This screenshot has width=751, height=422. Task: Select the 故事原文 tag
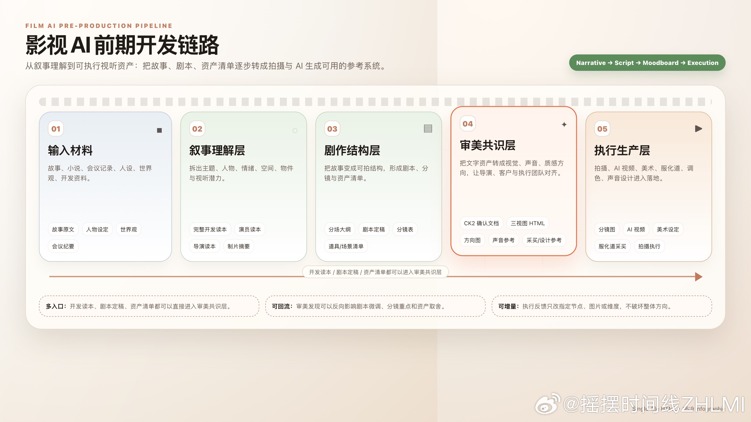tap(63, 229)
